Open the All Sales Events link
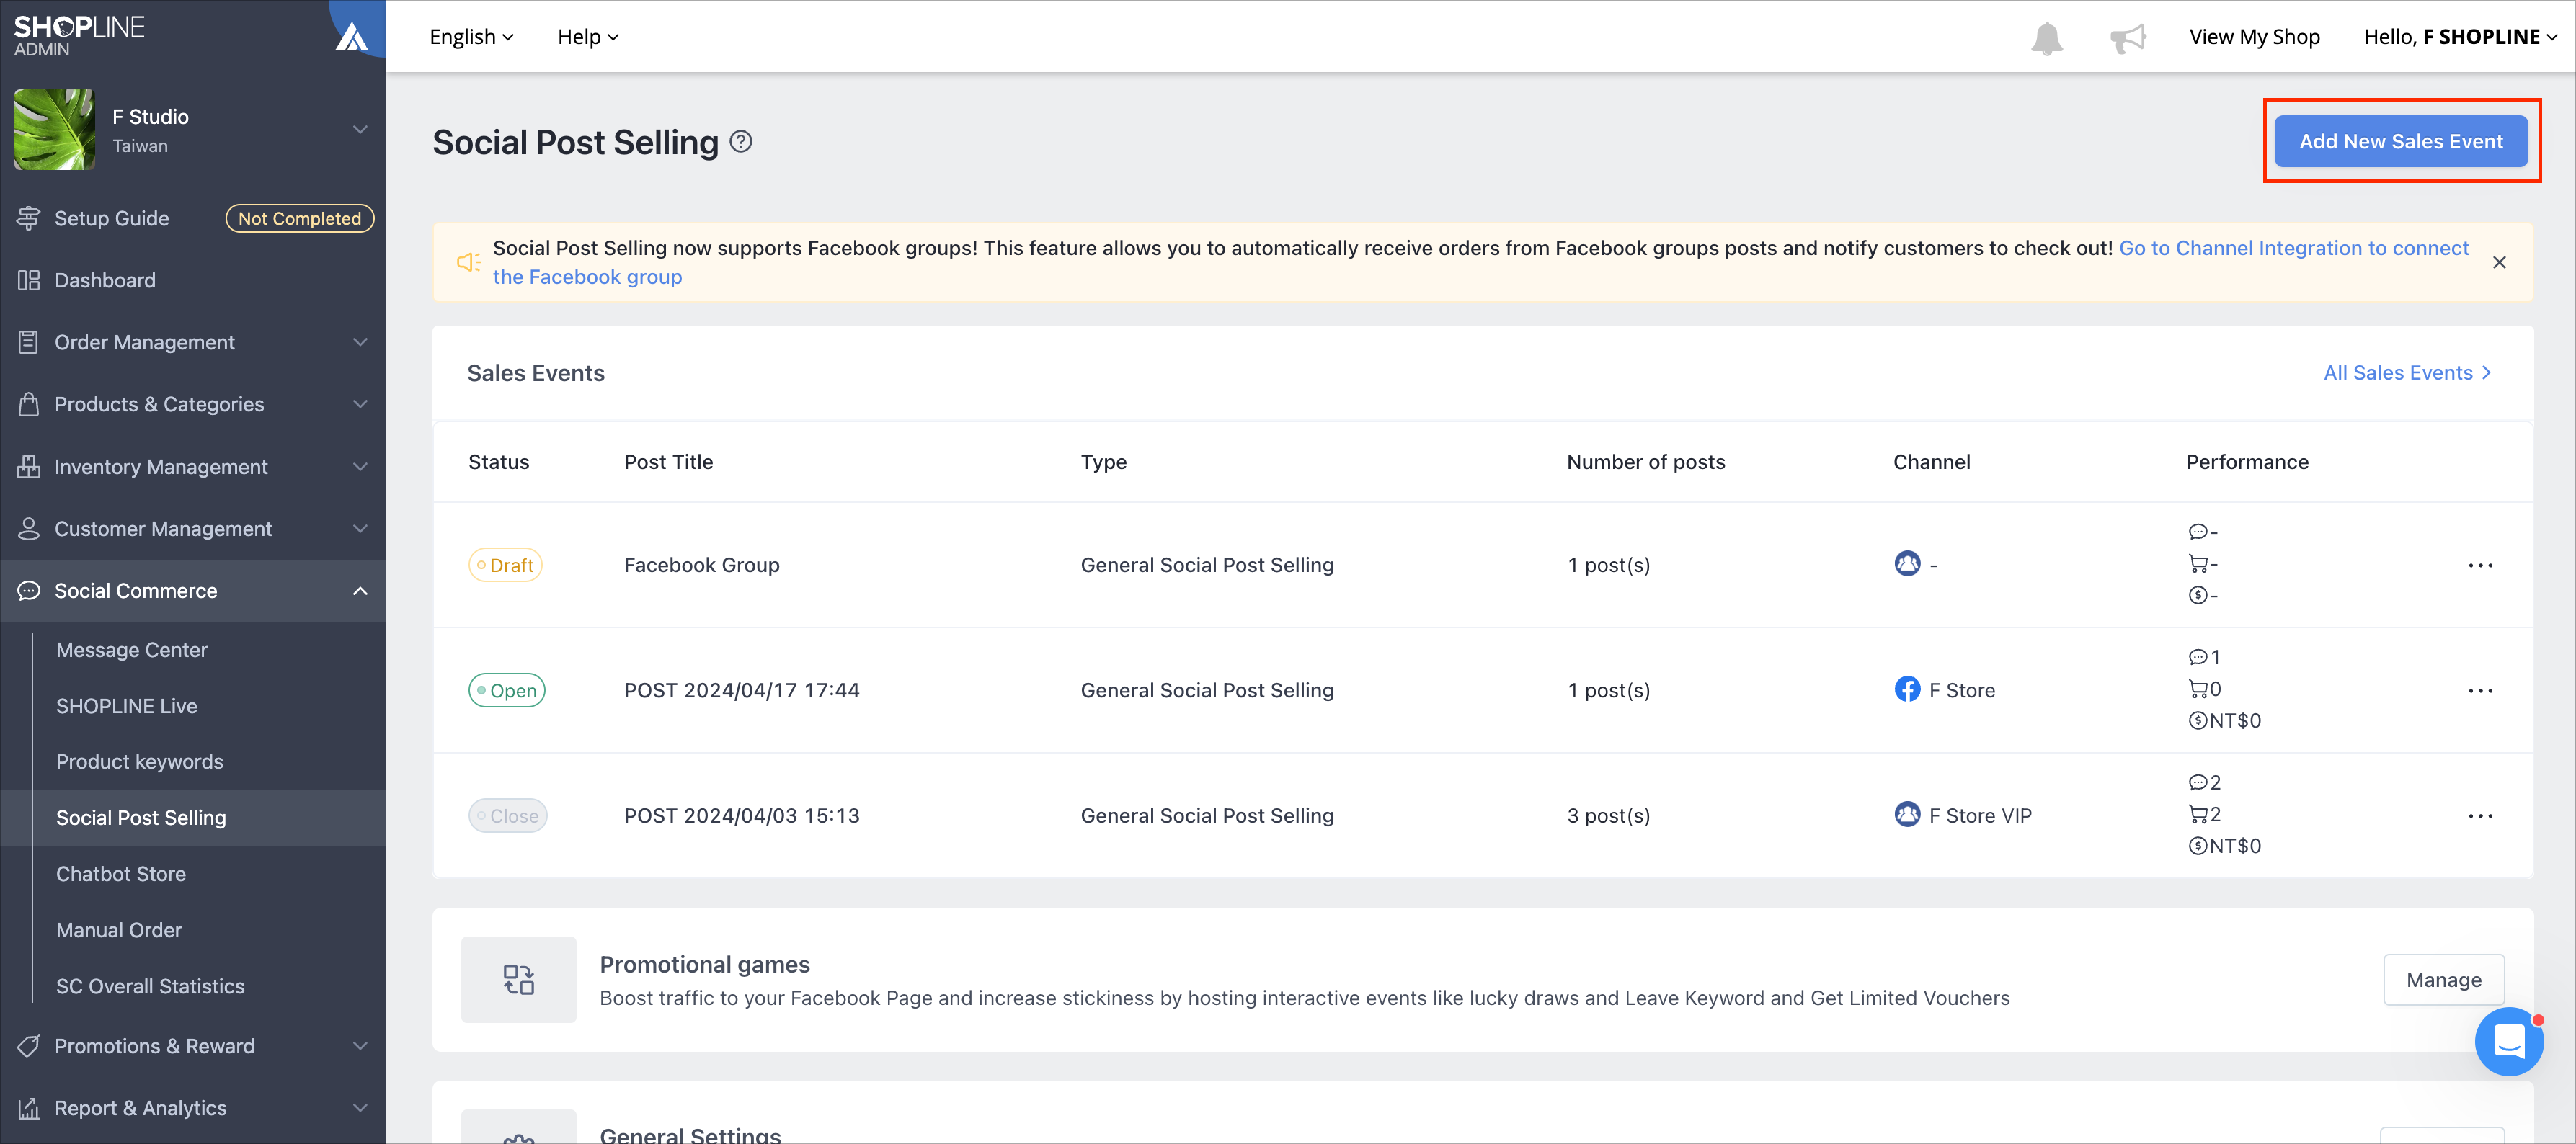This screenshot has width=2576, height=1144. (x=2407, y=372)
